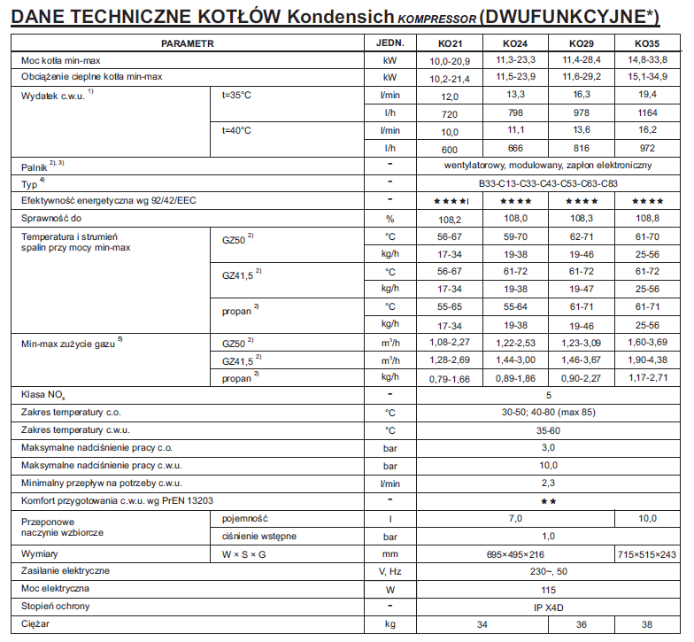This screenshot has width=694, height=642.
Task: Select the pressure value 10,0 bar
Action: pos(548,466)
